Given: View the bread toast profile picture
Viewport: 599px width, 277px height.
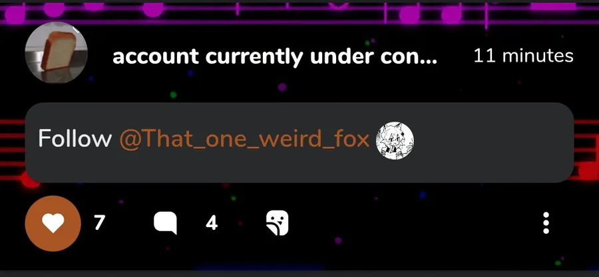Looking at the screenshot, I should click(x=56, y=52).
